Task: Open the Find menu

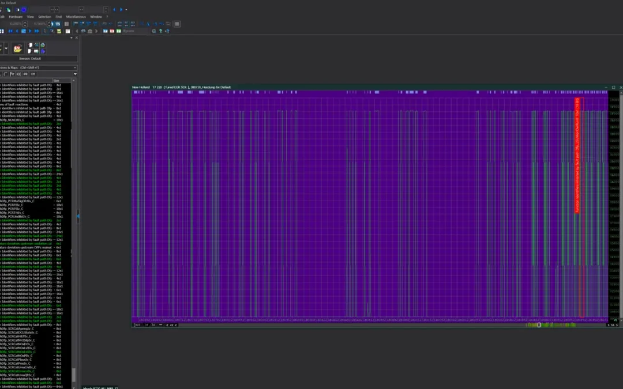Action: coord(59,17)
